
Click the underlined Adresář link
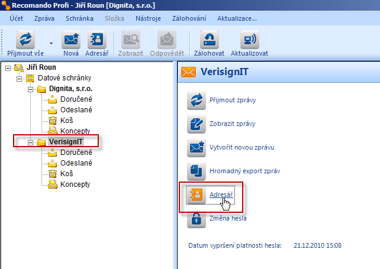[x=221, y=195]
